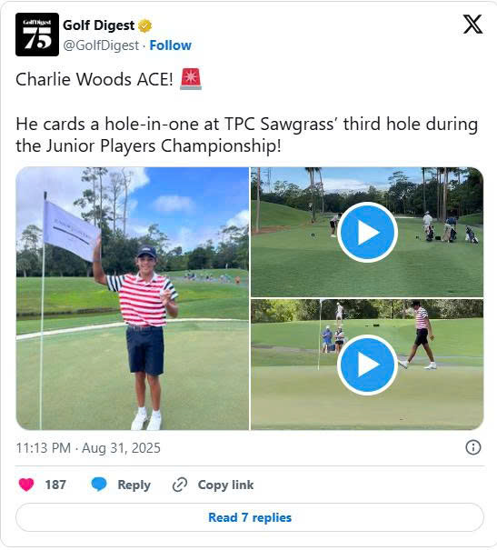This screenshot has width=497, height=550.
Task: Follow the Golf Digest account
Action: coord(170,45)
